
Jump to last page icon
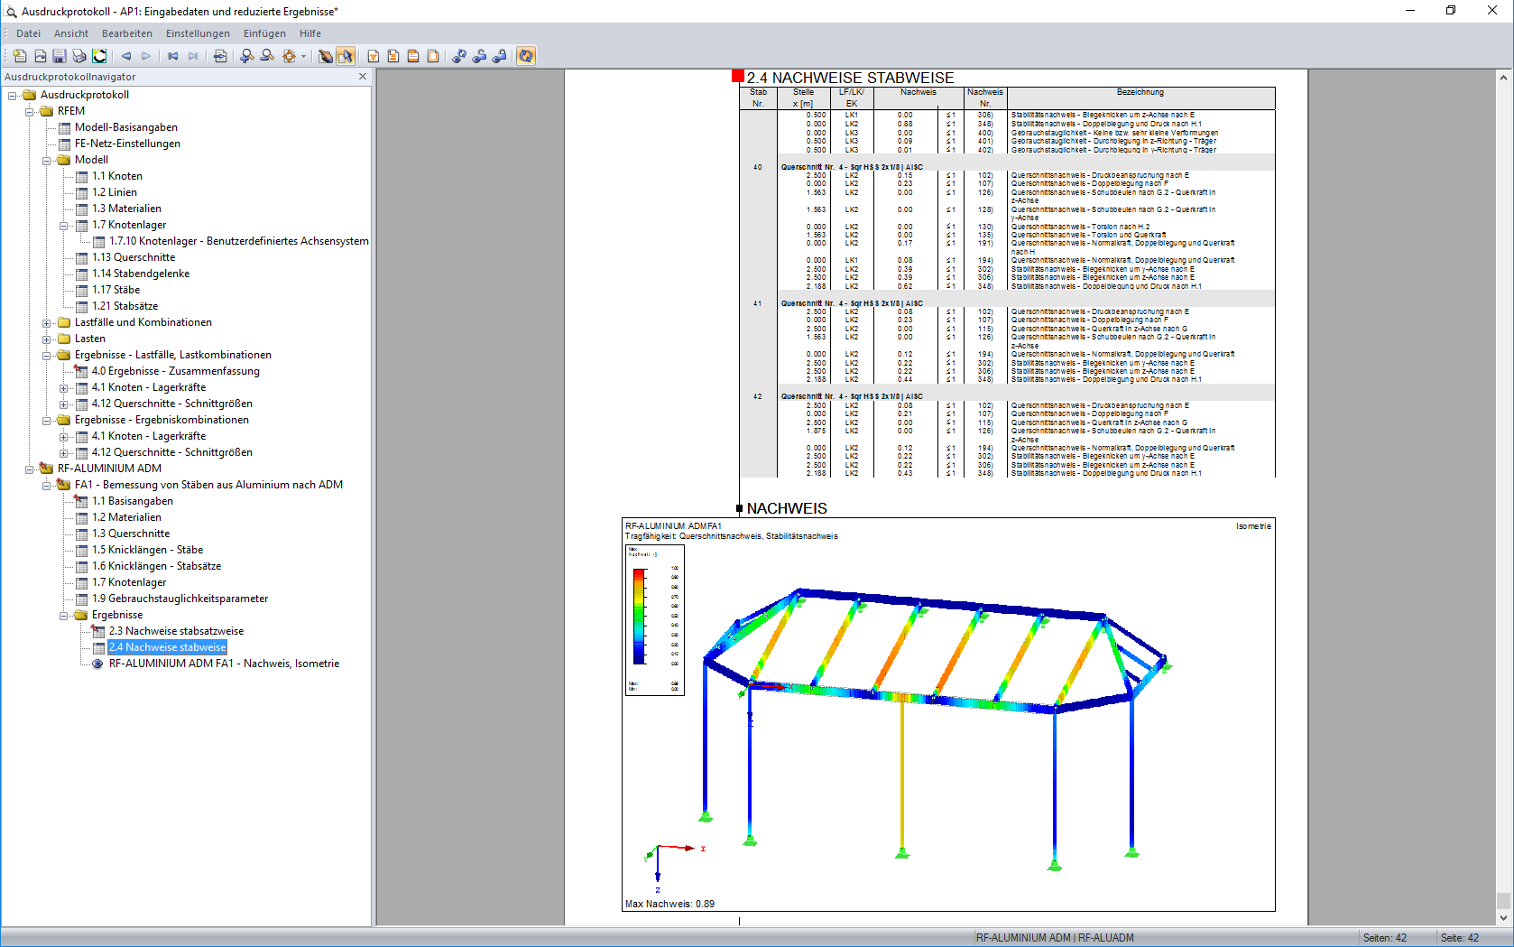point(193,56)
